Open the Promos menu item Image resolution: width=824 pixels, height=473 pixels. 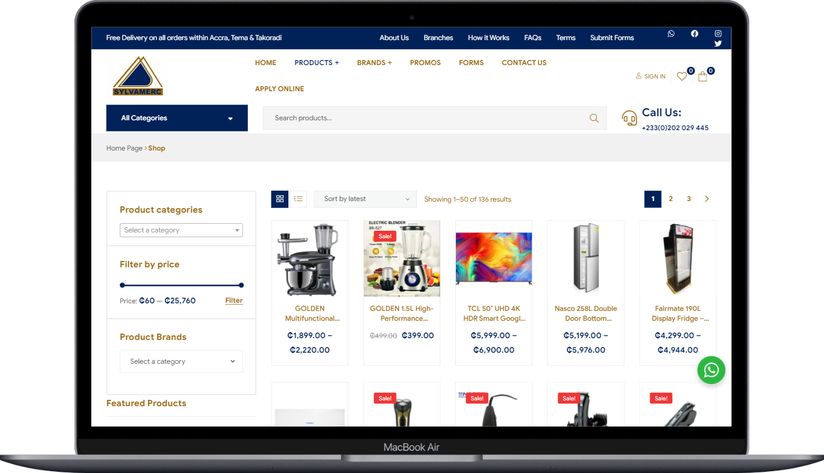click(425, 63)
